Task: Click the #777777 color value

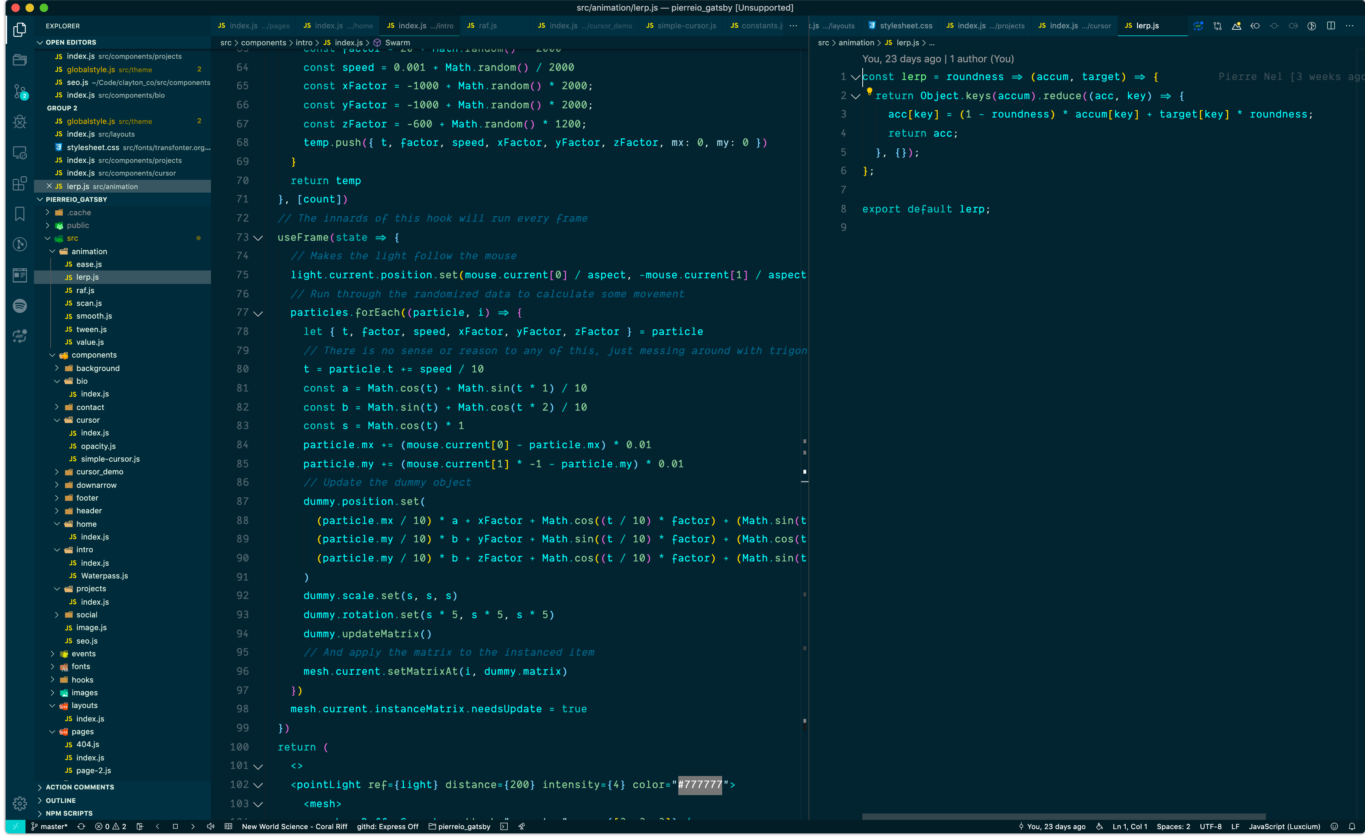Action: pos(700,784)
